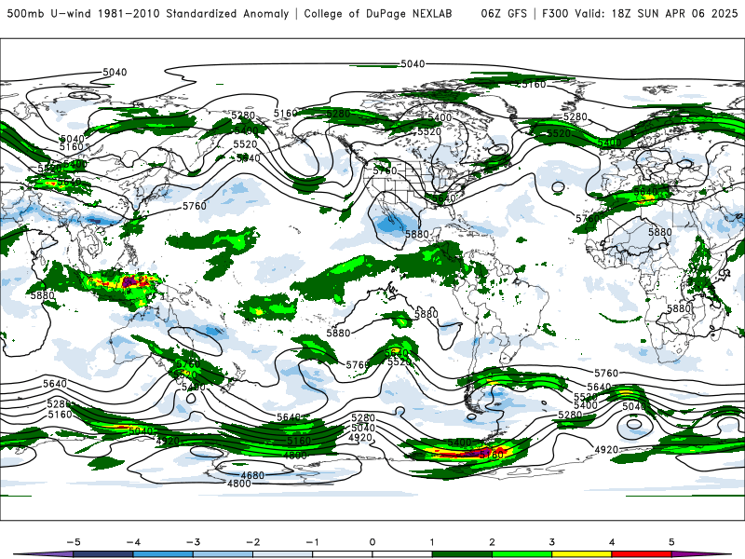Screen dimensions: 745x559
Task: Click the dark green 1 to 2 legend segment
Action: [x=462, y=554]
